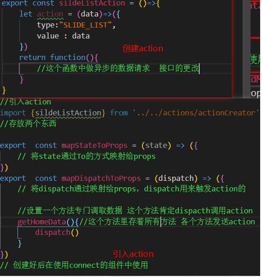This screenshot has height=277, width=262.
Task: Click comment "这个方法肯定dispacth调用action"
Action: point(190,211)
